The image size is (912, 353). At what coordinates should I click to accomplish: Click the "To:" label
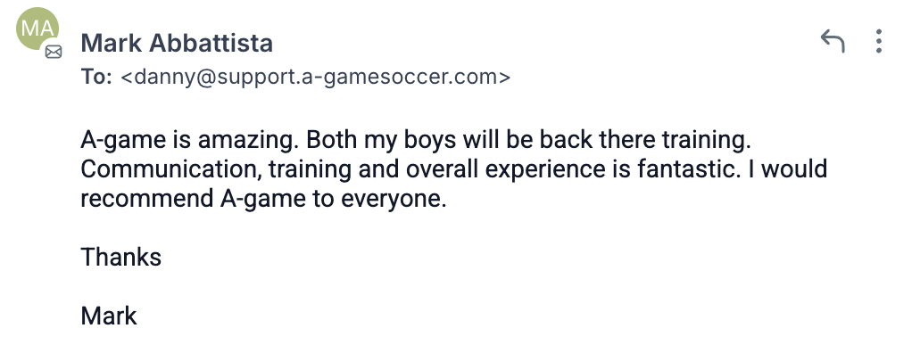point(96,78)
